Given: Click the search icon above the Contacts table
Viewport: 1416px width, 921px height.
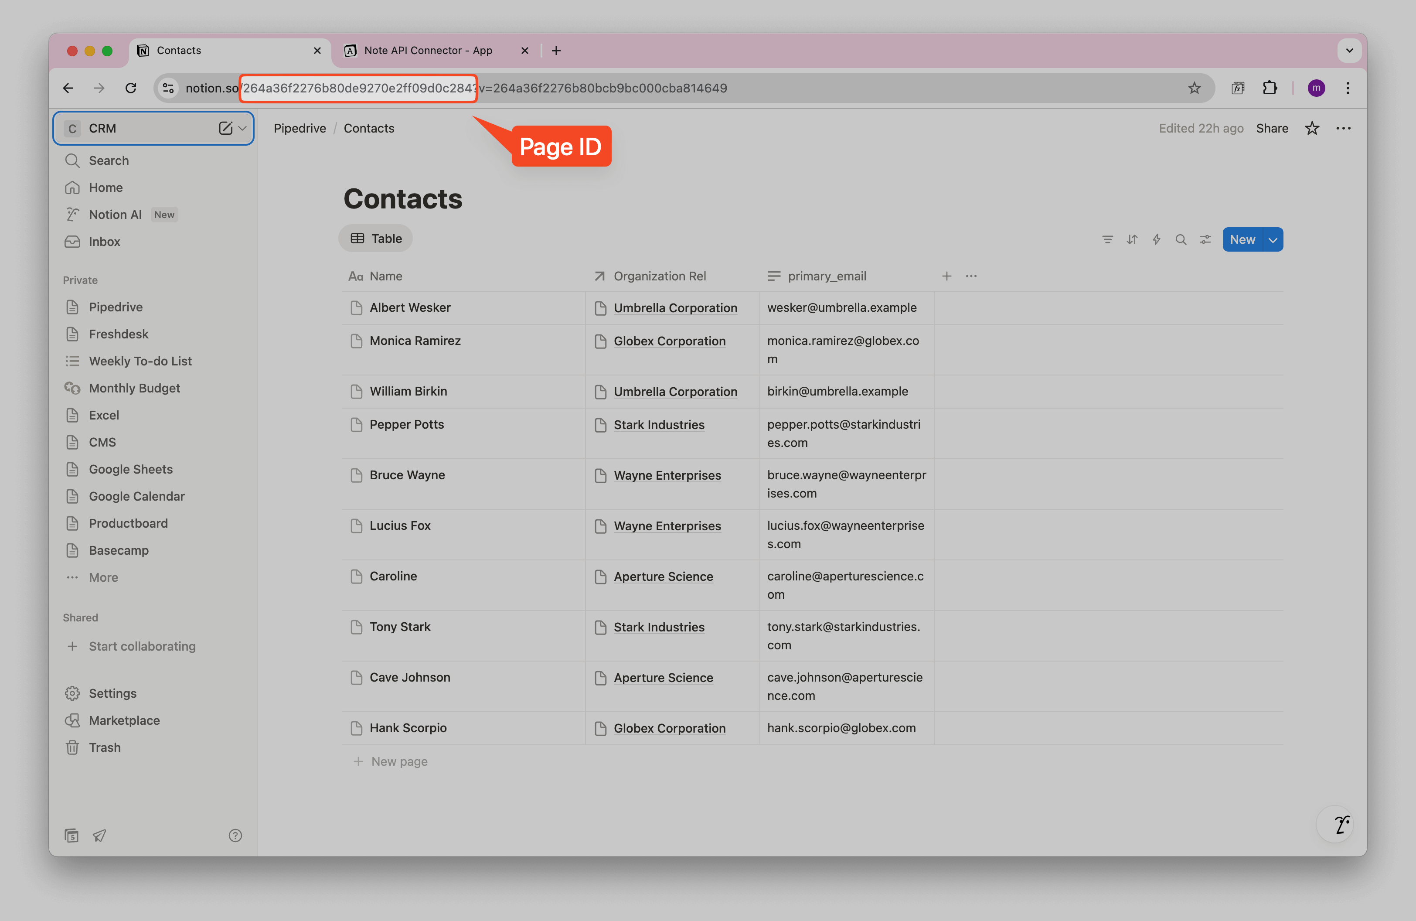Looking at the screenshot, I should [x=1181, y=239].
